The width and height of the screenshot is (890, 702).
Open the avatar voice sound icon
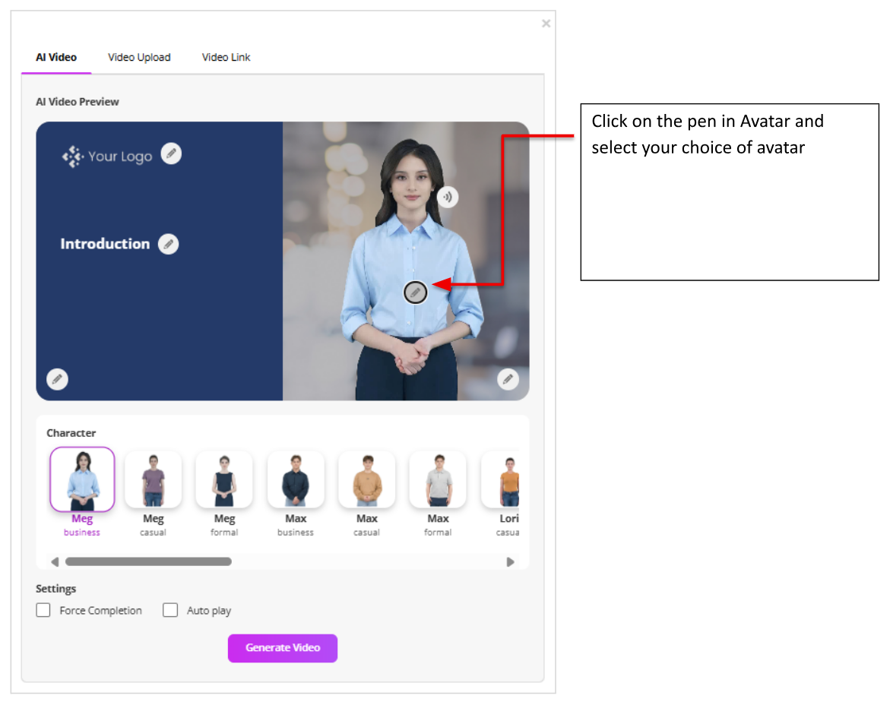(448, 197)
